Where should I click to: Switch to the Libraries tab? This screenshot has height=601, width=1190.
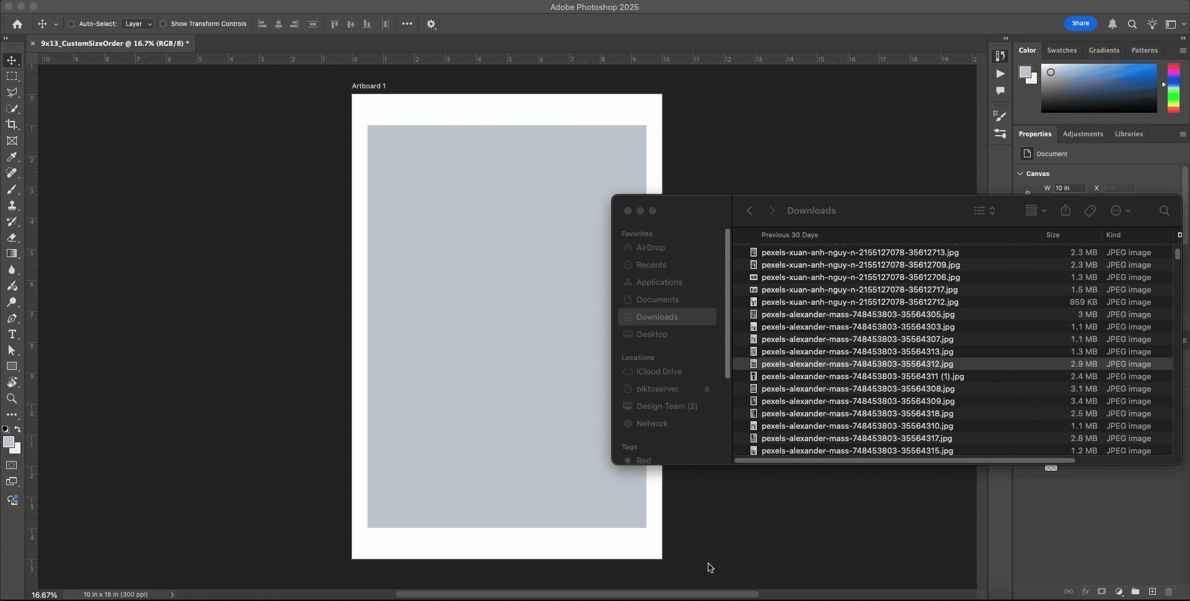(x=1129, y=134)
